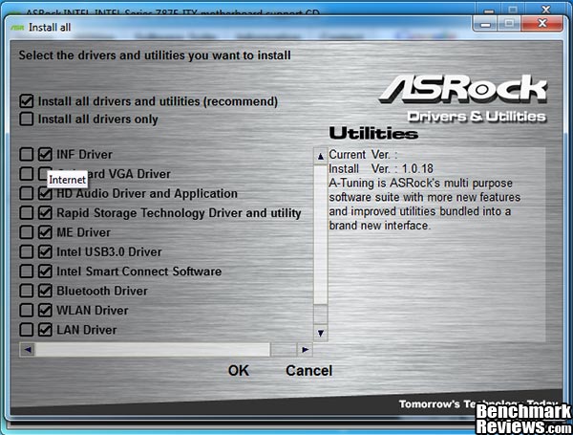573x435 pixels.
Task: Click the horizontal scroll right arrow
Action: (x=305, y=350)
